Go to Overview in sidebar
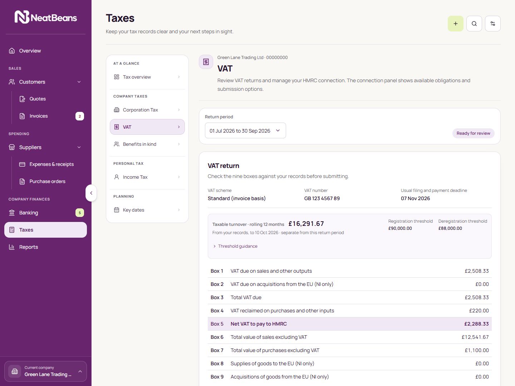The height and width of the screenshot is (386, 515). point(45,51)
